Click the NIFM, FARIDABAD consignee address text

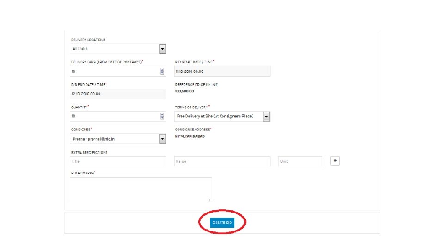pos(190,136)
